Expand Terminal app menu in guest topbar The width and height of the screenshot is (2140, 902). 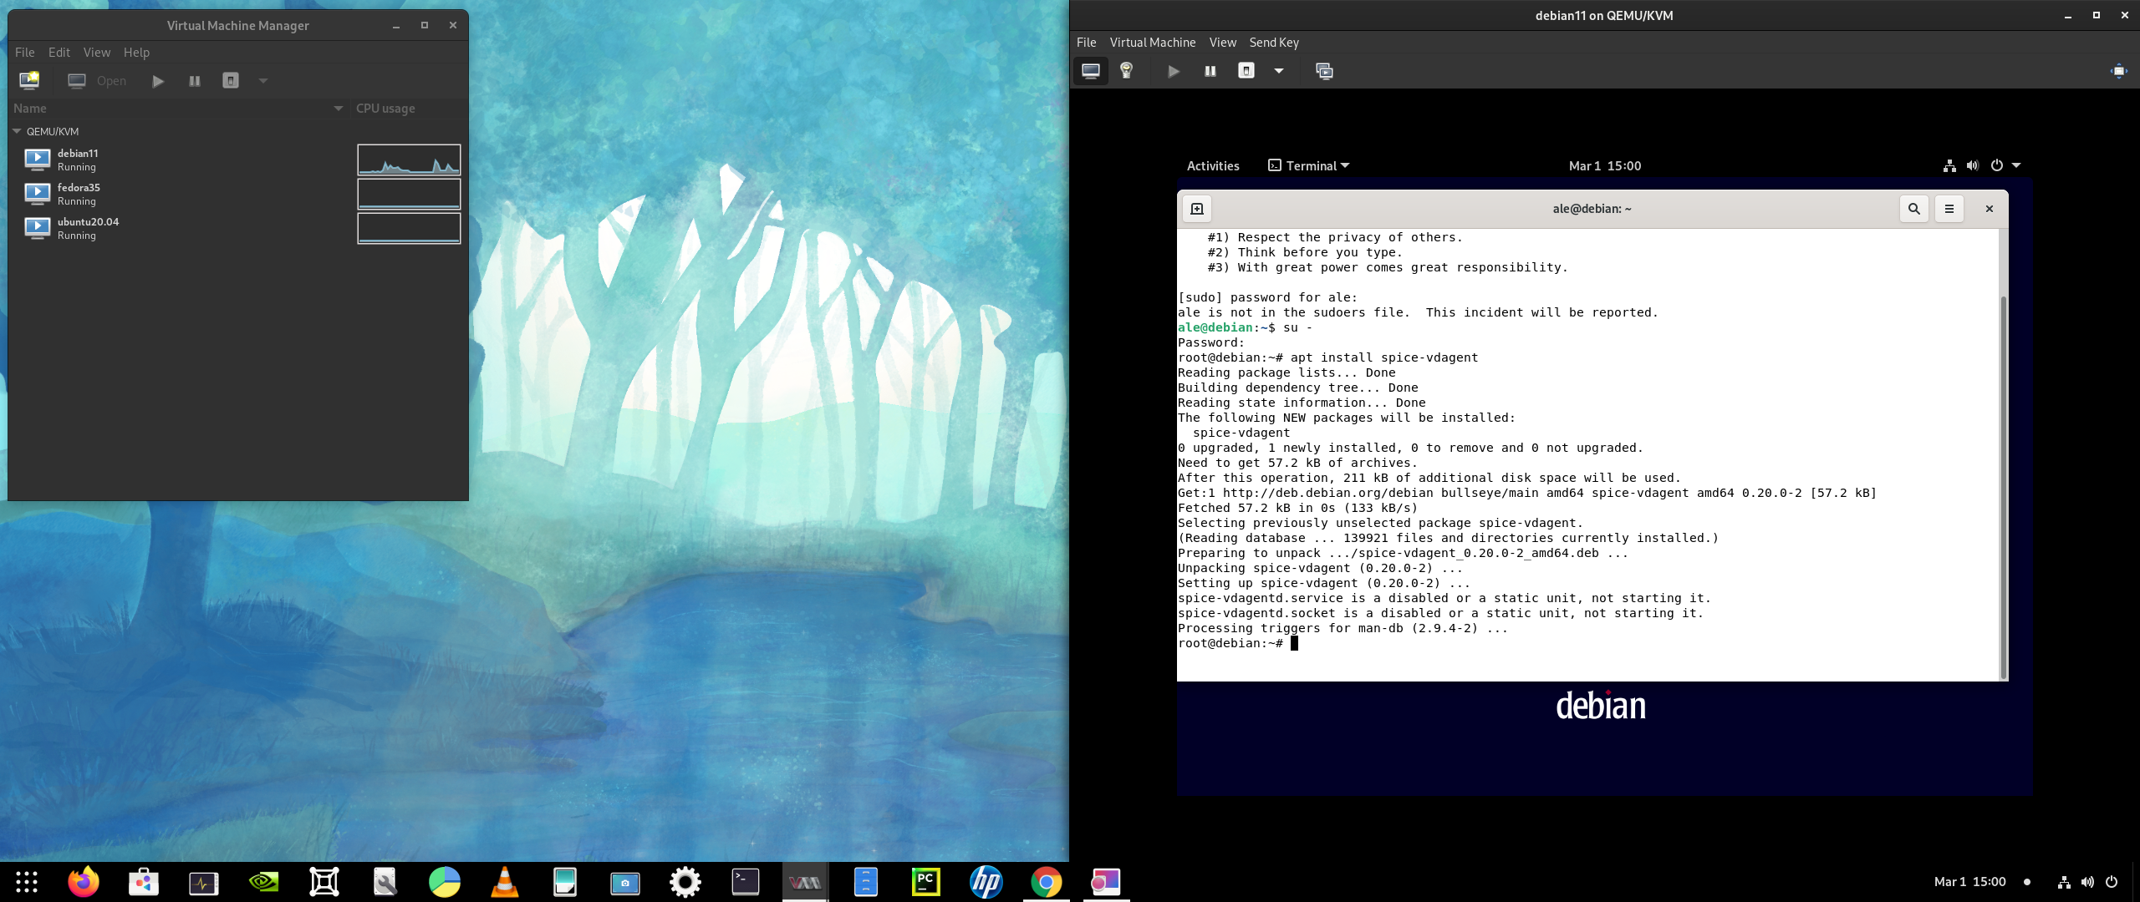pyautogui.click(x=1309, y=165)
